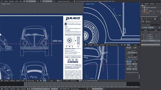Adjust the merge limit slider field
This screenshot has width=161, height=90.
point(151,40)
